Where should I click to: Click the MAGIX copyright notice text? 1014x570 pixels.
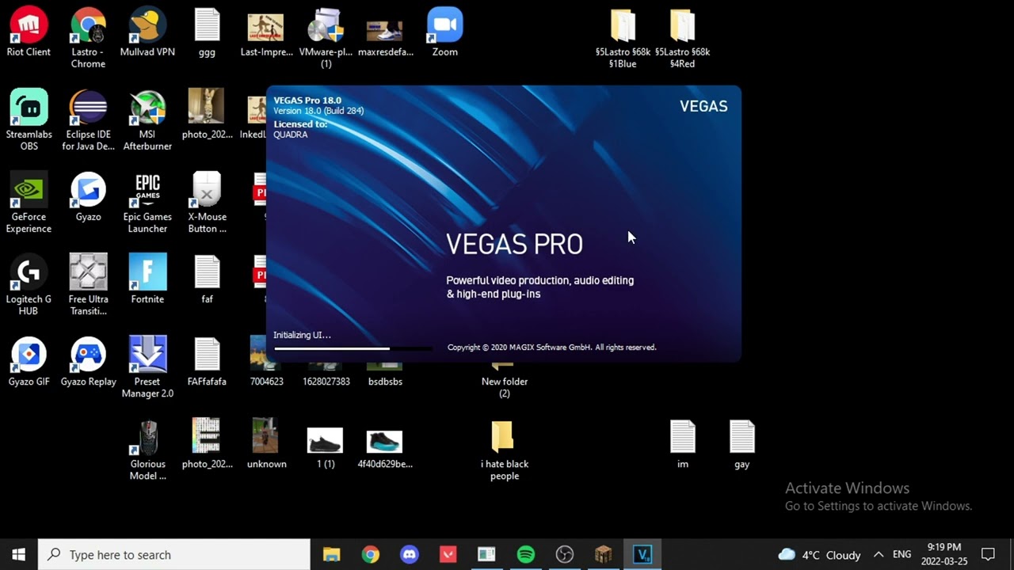pyautogui.click(x=551, y=347)
